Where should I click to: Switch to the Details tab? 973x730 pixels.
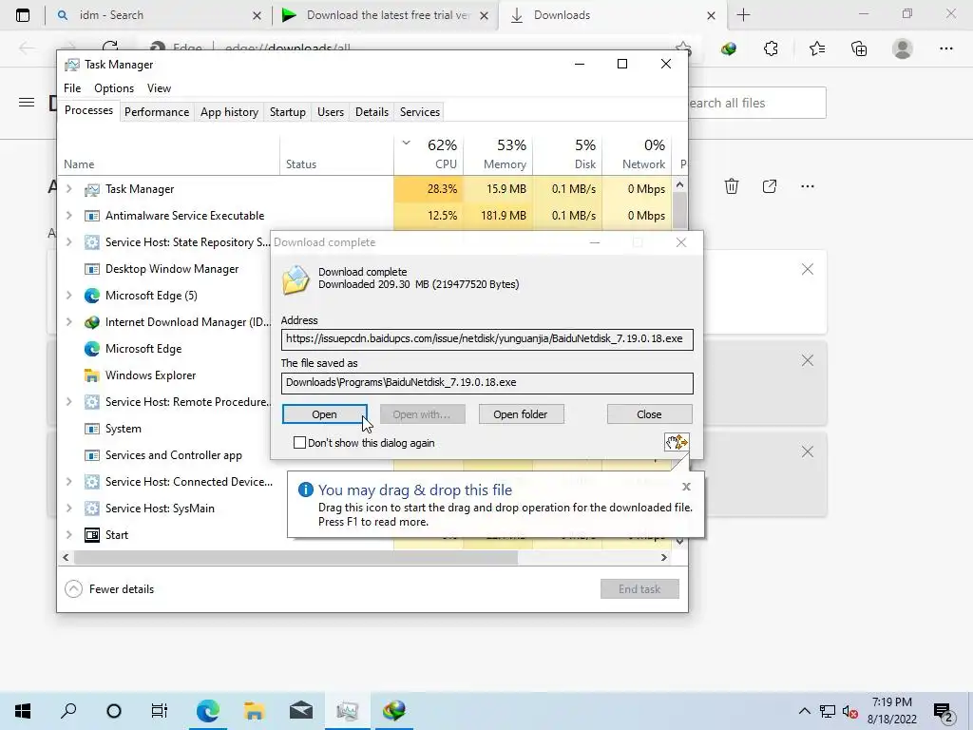[372, 112]
